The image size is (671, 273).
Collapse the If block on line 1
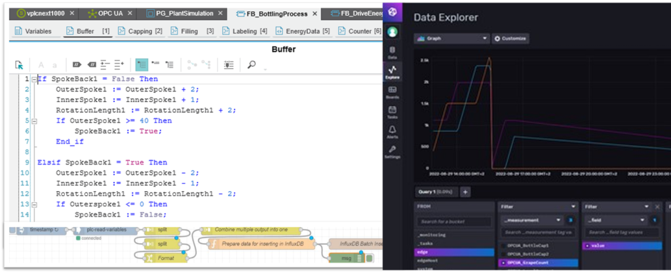(x=34, y=79)
